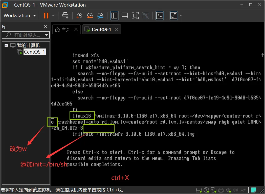This screenshot has height=194, width=265.
Task: Toggle the library sidebar panel visibility
Action: pos(114,15)
